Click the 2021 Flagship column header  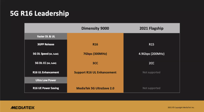tap(151, 28)
